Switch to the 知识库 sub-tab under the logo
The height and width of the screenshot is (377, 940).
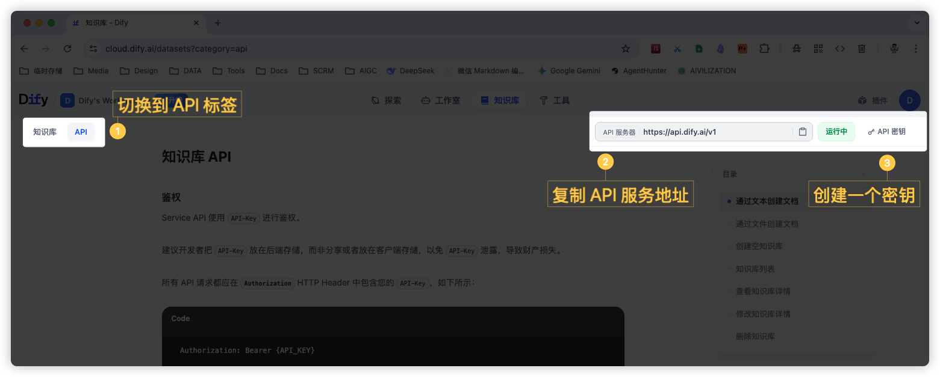(45, 132)
